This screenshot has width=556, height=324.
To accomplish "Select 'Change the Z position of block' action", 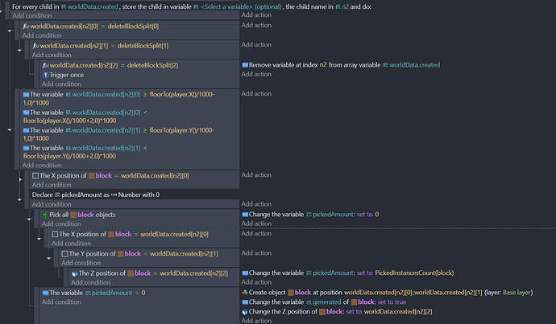I will 337,312.
